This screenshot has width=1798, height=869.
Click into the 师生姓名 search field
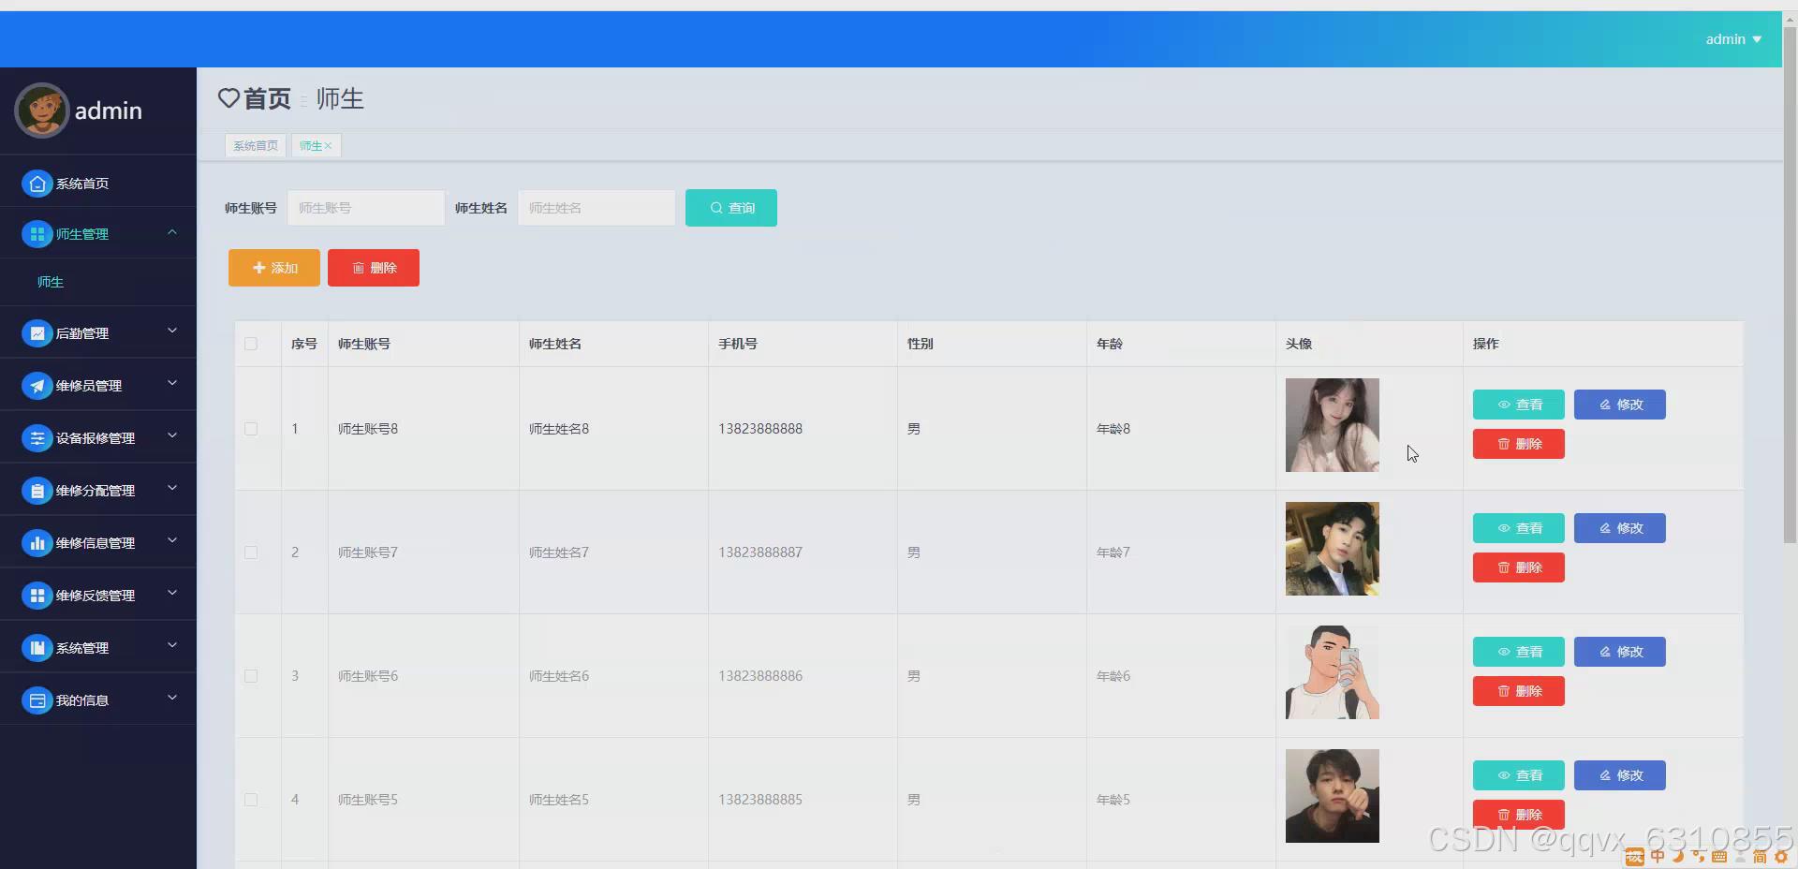[x=597, y=208]
